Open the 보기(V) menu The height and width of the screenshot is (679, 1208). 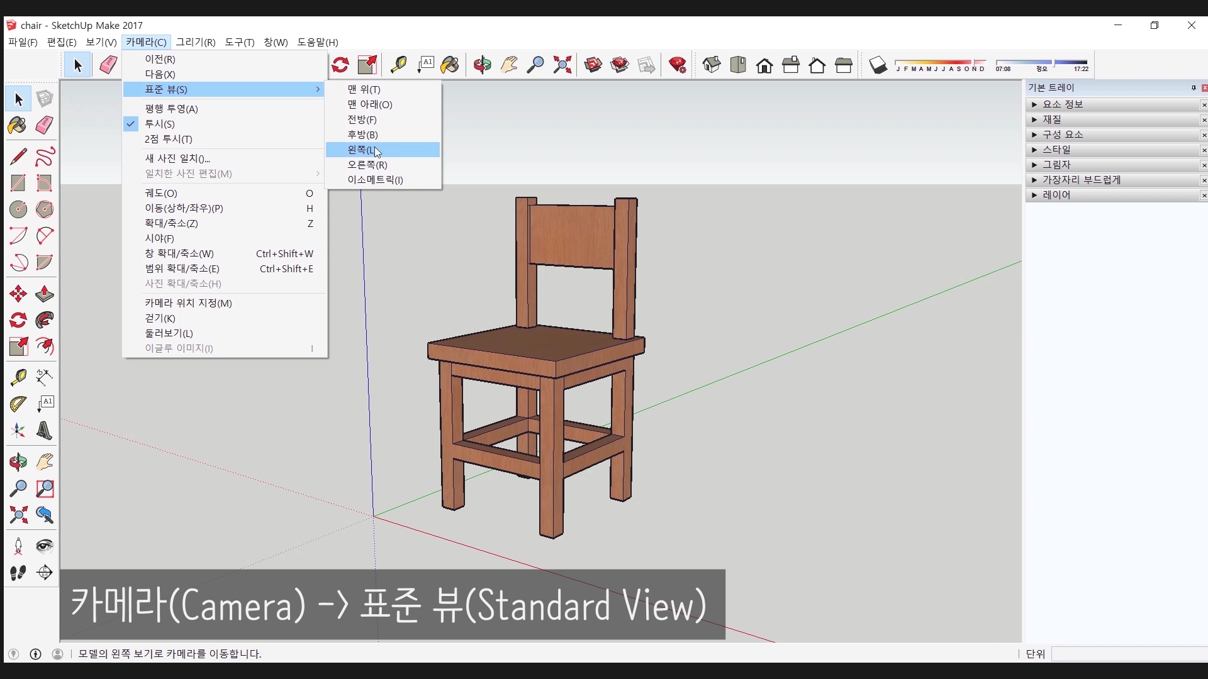click(101, 42)
